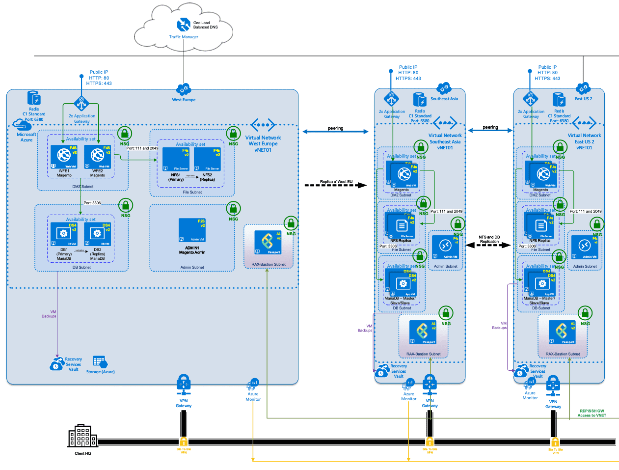Click the "Replica of West EU" label
The height and width of the screenshot is (470, 619).
[336, 182]
